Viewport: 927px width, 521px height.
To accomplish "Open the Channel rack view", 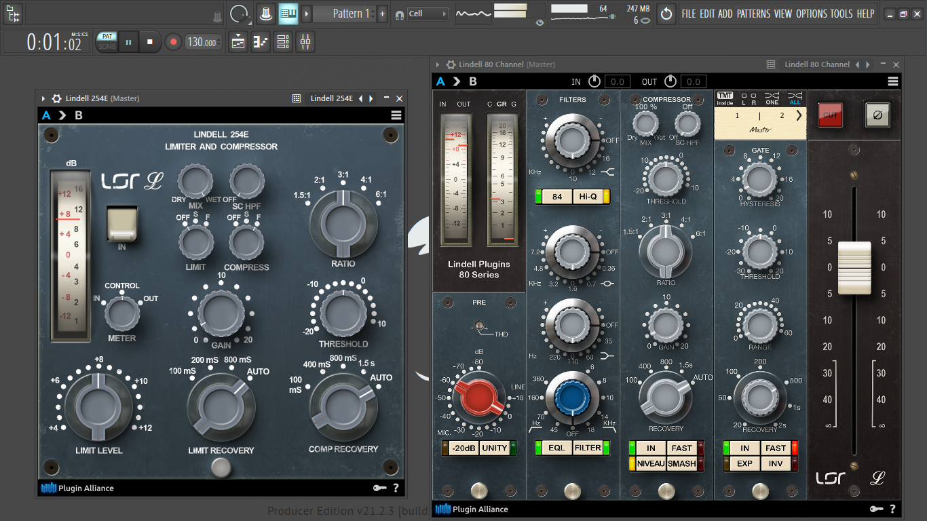I will (283, 42).
